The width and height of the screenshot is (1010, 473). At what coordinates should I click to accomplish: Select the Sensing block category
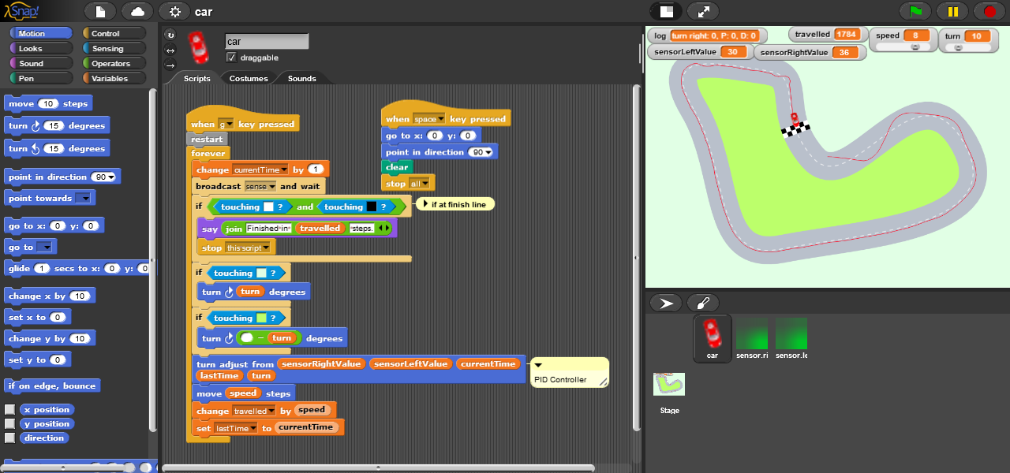(108, 48)
